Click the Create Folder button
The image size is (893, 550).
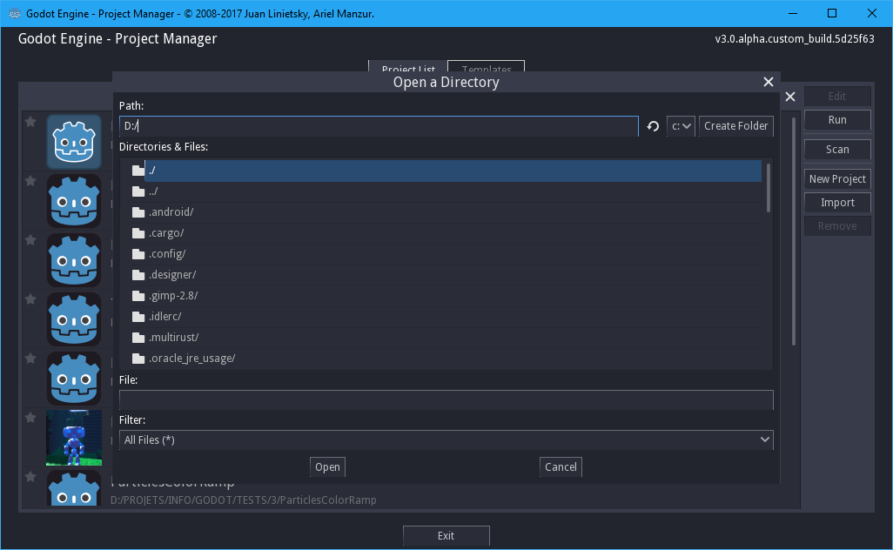pyautogui.click(x=735, y=126)
